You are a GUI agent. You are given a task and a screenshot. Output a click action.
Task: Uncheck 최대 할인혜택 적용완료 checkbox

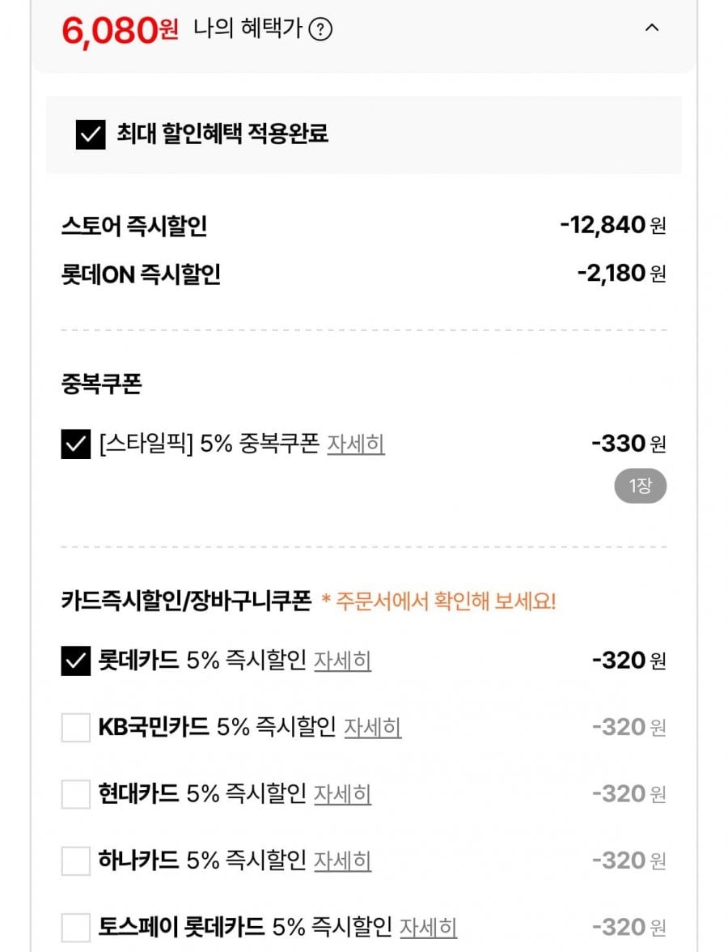(x=91, y=134)
